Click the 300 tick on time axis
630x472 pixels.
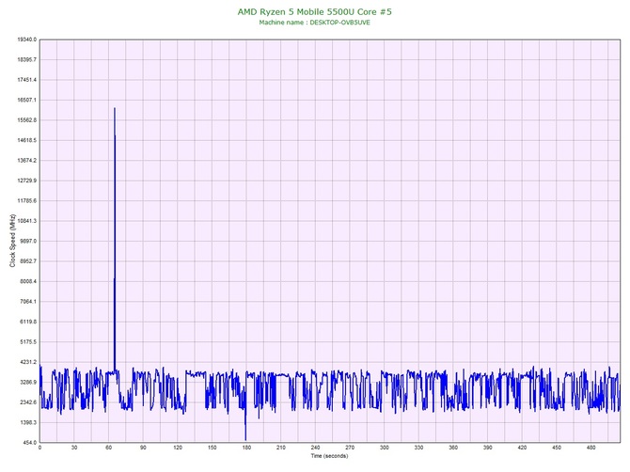[385, 448]
